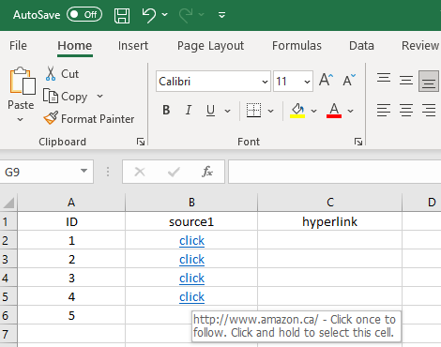This screenshot has height=347, width=441.
Task: Select column B header
Action: coord(191,203)
